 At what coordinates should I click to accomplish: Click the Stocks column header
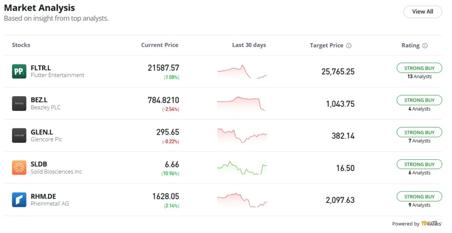coord(21,45)
